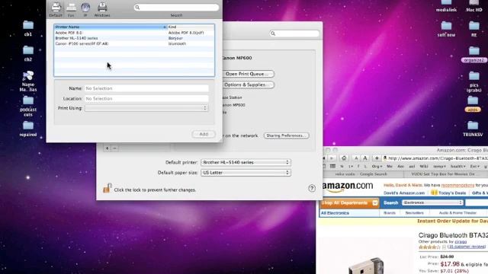Open the Print Using dropdown
This screenshot has width=488, height=274.
146,108
